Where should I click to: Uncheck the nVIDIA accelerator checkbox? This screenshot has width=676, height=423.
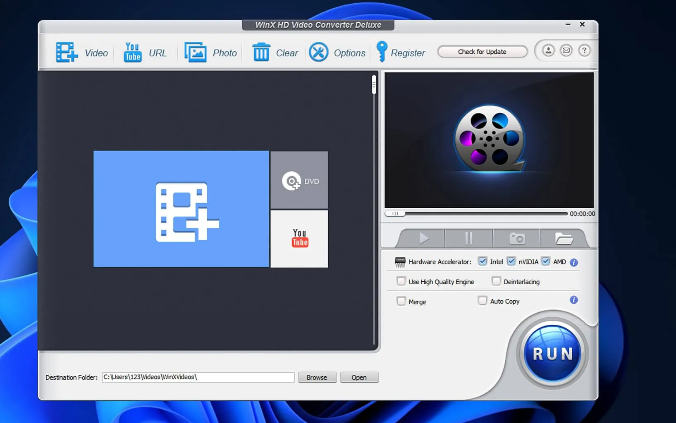(511, 261)
